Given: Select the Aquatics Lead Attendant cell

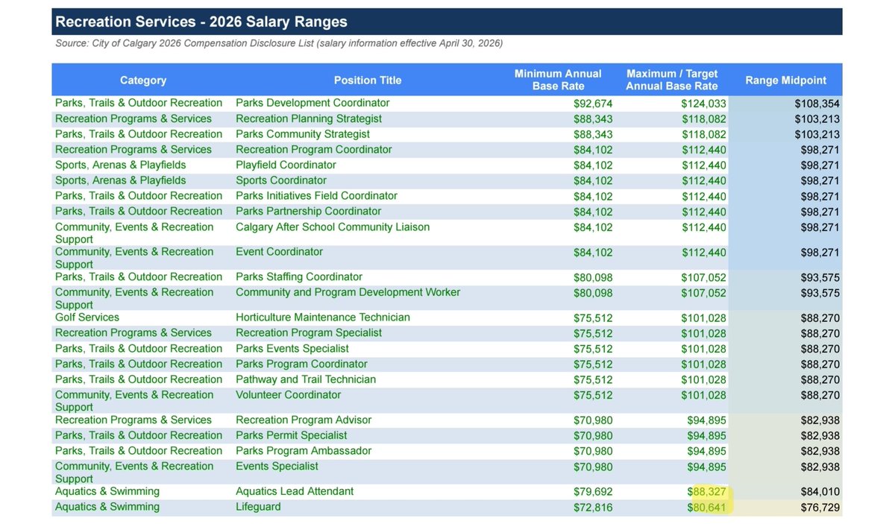Looking at the screenshot, I should click(295, 492).
